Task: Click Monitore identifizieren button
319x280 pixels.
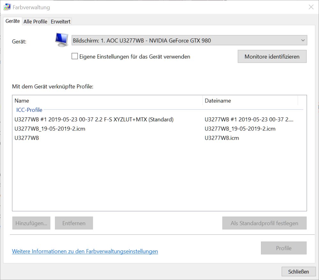Action: point(272,57)
